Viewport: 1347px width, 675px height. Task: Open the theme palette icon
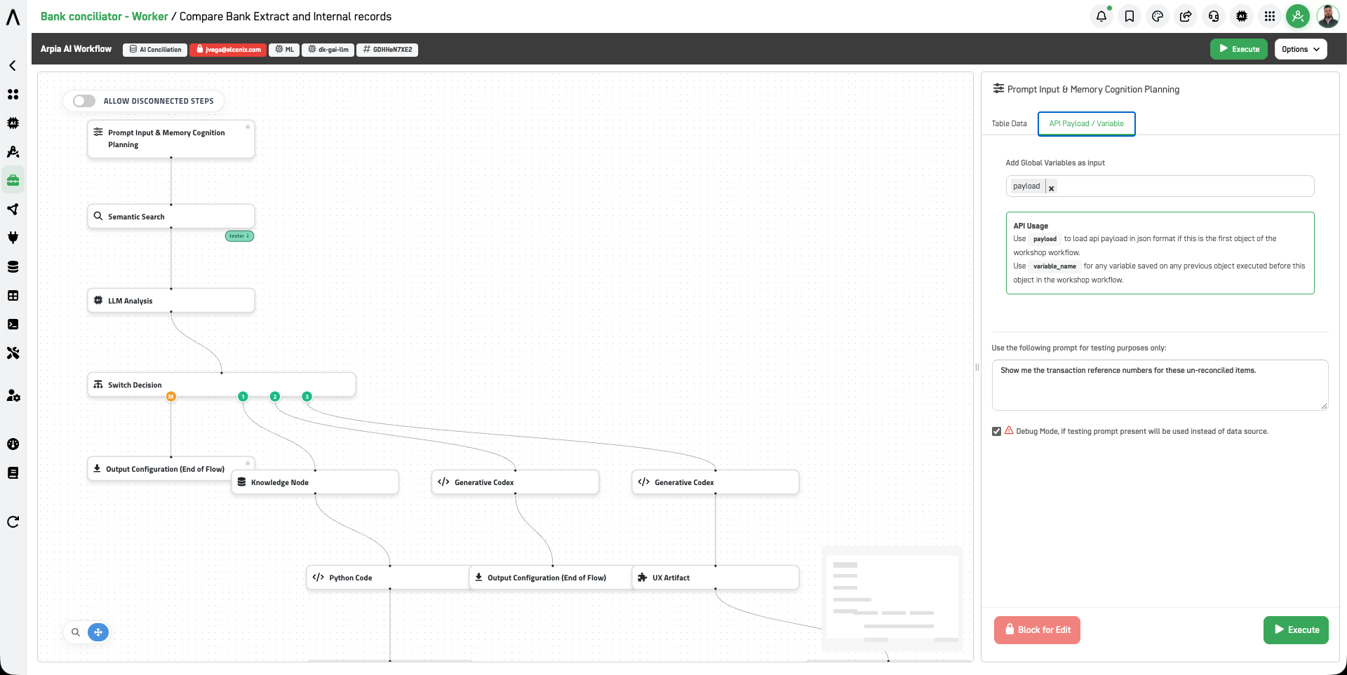coord(1158,16)
